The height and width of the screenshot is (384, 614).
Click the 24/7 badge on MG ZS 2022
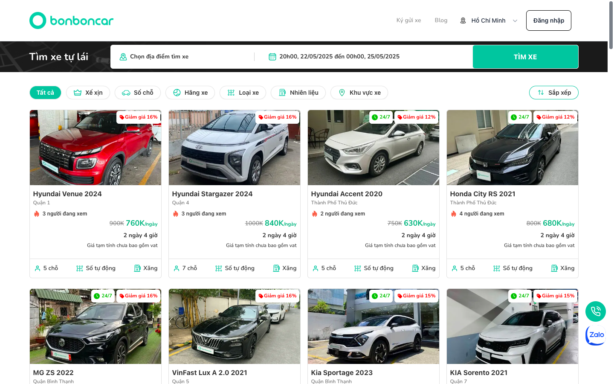103,296
